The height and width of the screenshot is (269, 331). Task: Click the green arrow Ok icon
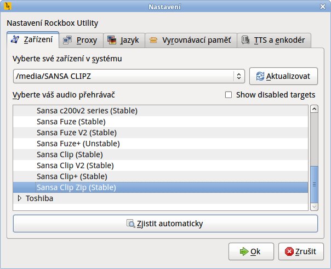[243, 252]
